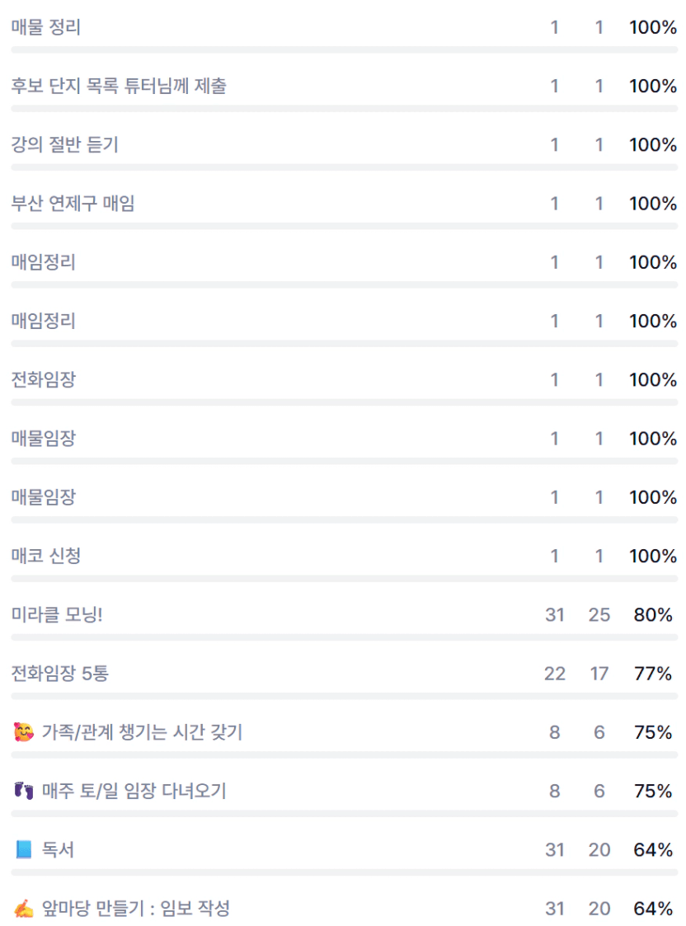Click the 77% value for 전화임장 5통

[x=653, y=674]
